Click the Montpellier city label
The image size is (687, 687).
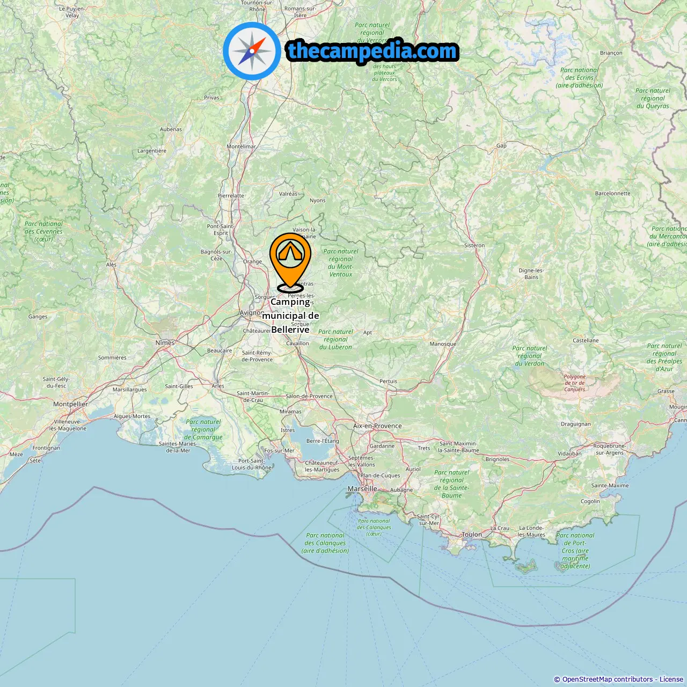(x=70, y=404)
